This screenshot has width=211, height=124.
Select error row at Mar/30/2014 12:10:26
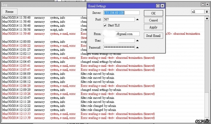tap(103, 94)
